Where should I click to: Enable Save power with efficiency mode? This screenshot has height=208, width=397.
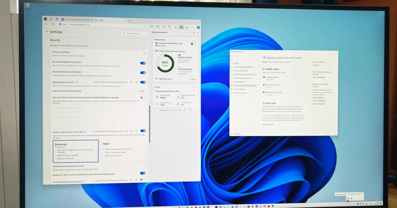pyautogui.click(x=194, y=43)
